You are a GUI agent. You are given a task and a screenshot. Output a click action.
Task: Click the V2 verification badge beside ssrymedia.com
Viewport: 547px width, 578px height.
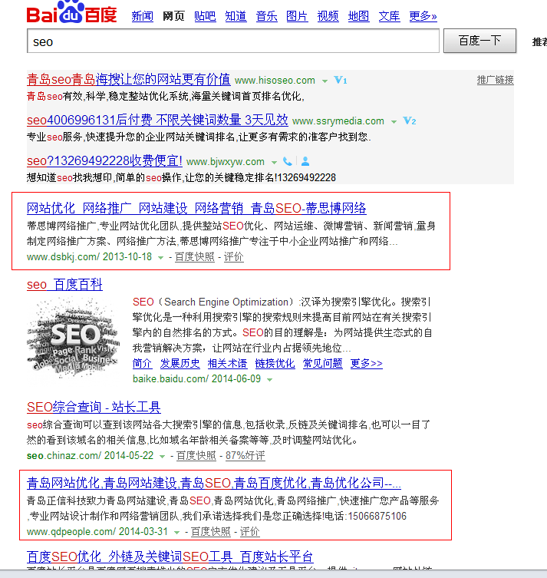410,121
